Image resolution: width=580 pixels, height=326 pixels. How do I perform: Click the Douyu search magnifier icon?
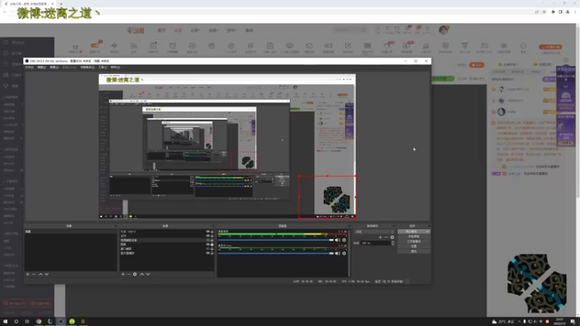tap(363, 30)
